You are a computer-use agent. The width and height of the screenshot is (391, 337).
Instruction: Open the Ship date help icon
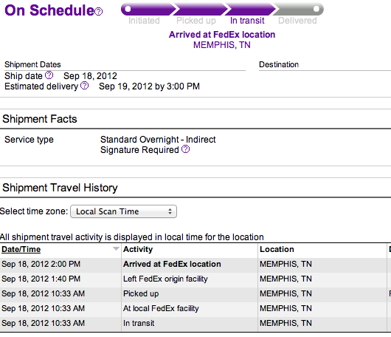49,75
